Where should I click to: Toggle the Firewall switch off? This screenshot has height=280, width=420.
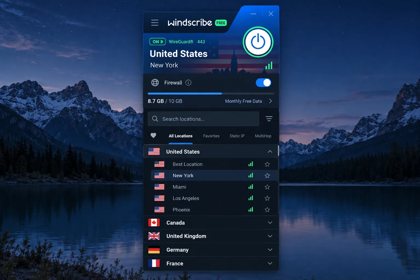click(263, 83)
